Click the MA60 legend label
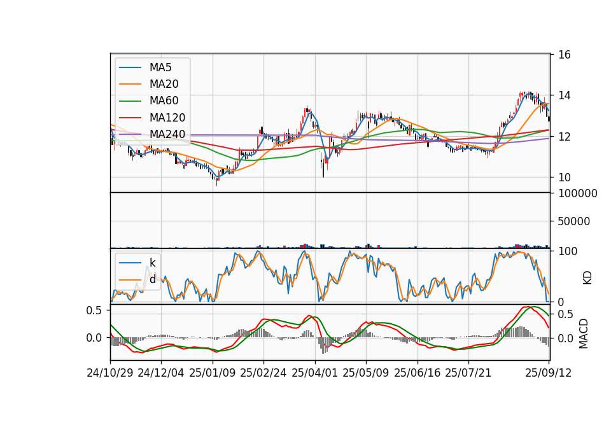This screenshot has width=611, height=439. 164,101
